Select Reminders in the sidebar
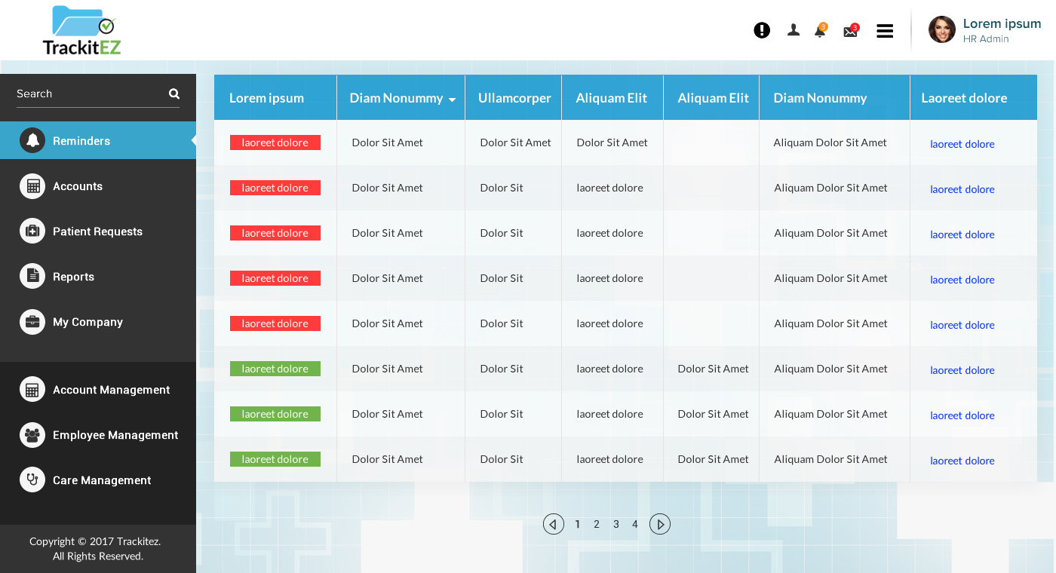Image resolution: width=1056 pixels, height=573 pixels. tap(81, 141)
